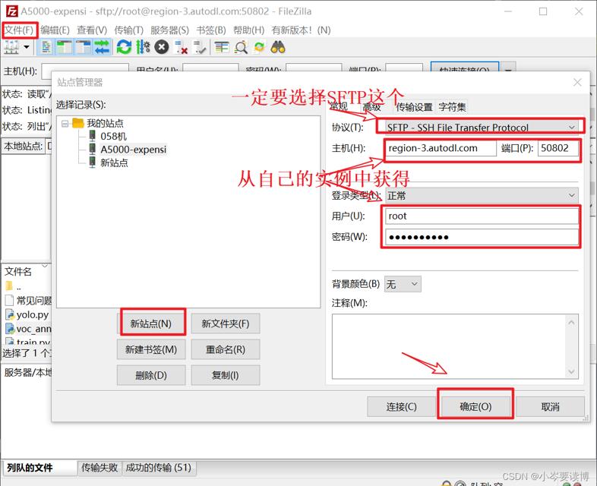
Task: Click the process queue toggle icon
Action: pos(143,48)
